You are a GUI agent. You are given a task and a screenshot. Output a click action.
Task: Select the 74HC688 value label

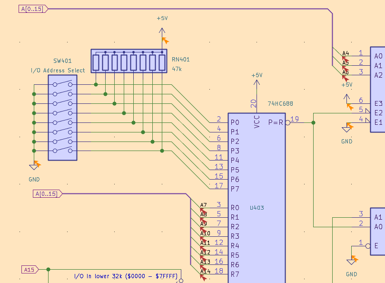tap(281, 103)
